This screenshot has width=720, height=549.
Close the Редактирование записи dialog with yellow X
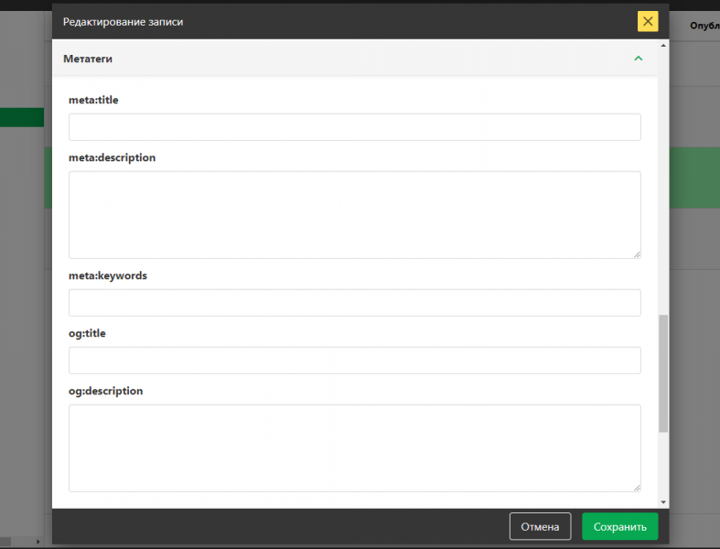tap(648, 21)
